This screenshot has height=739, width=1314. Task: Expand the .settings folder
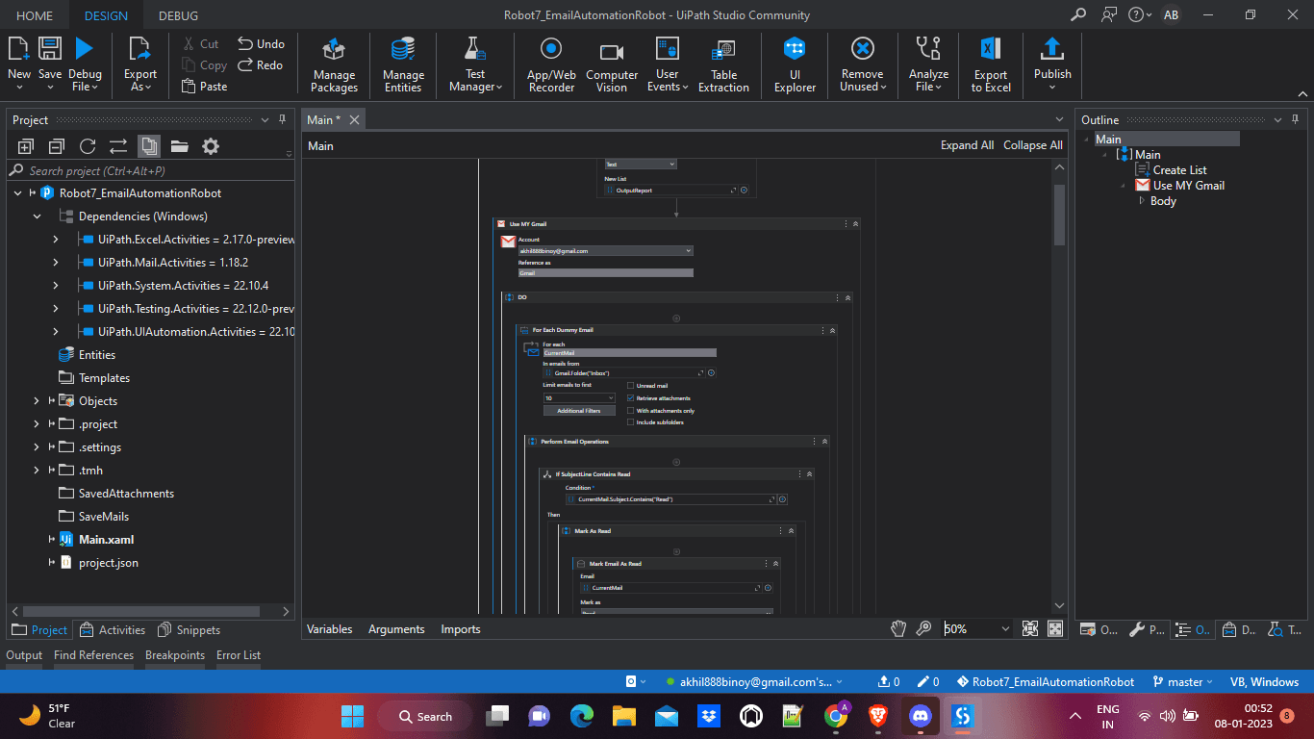pyautogui.click(x=37, y=446)
